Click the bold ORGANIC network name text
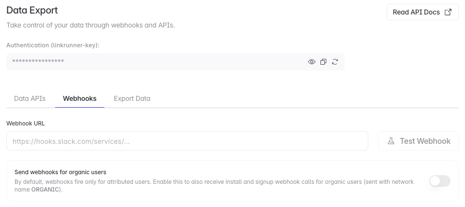 coord(45,190)
